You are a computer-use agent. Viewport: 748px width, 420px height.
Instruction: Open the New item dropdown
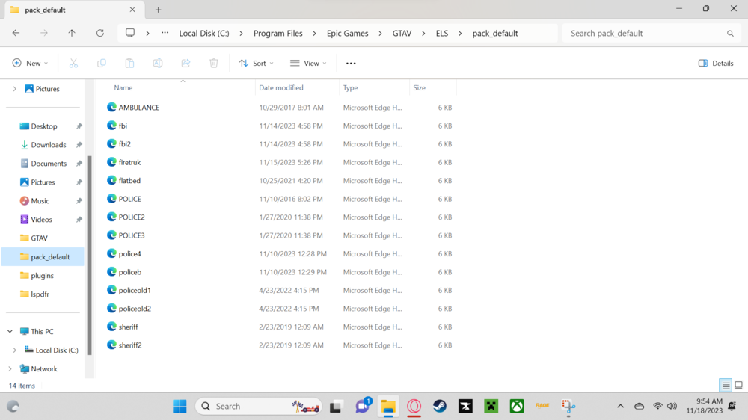pos(30,63)
